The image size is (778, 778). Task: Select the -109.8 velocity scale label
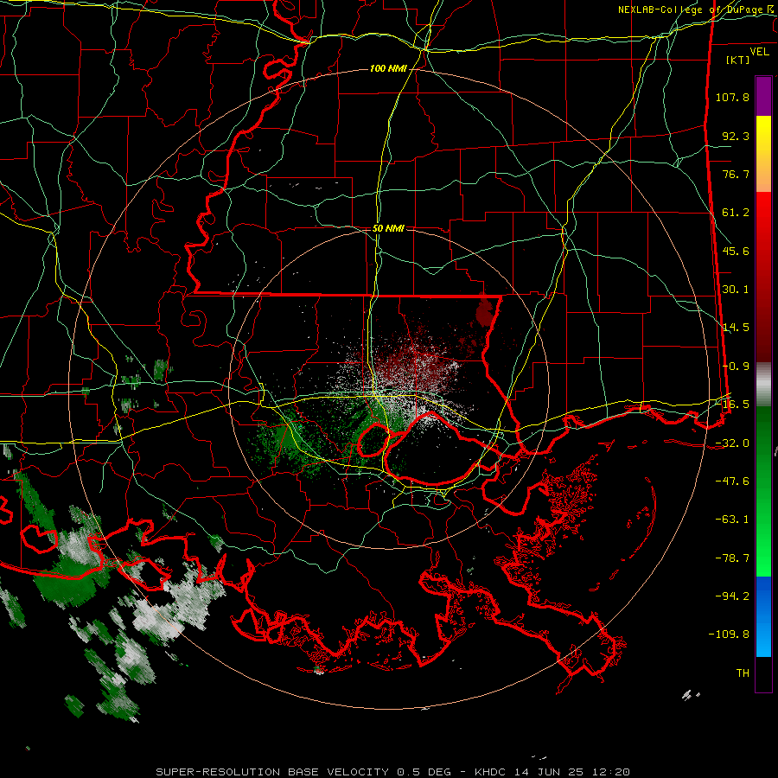(x=729, y=635)
